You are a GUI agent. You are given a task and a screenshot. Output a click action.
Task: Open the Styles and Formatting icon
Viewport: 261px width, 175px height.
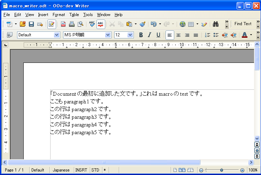tap(10, 35)
